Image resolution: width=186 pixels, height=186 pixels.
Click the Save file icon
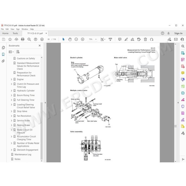pos(3,39)
